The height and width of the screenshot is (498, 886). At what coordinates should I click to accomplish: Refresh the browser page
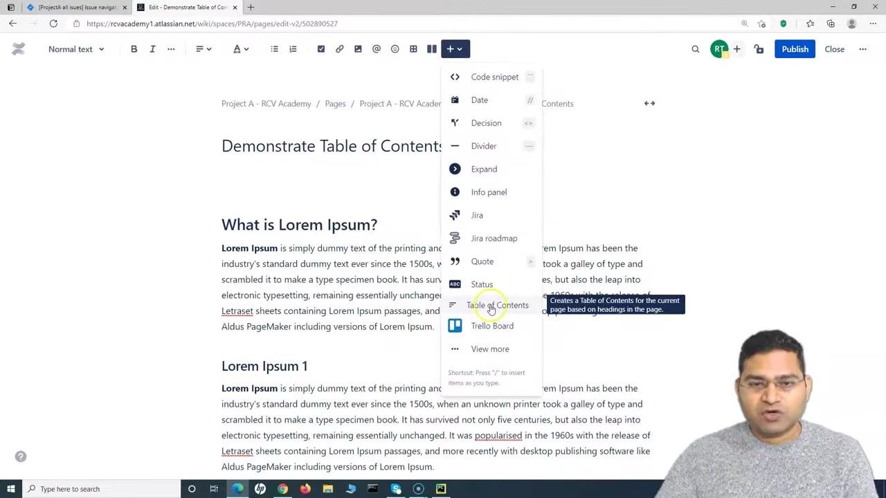pos(53,24)
